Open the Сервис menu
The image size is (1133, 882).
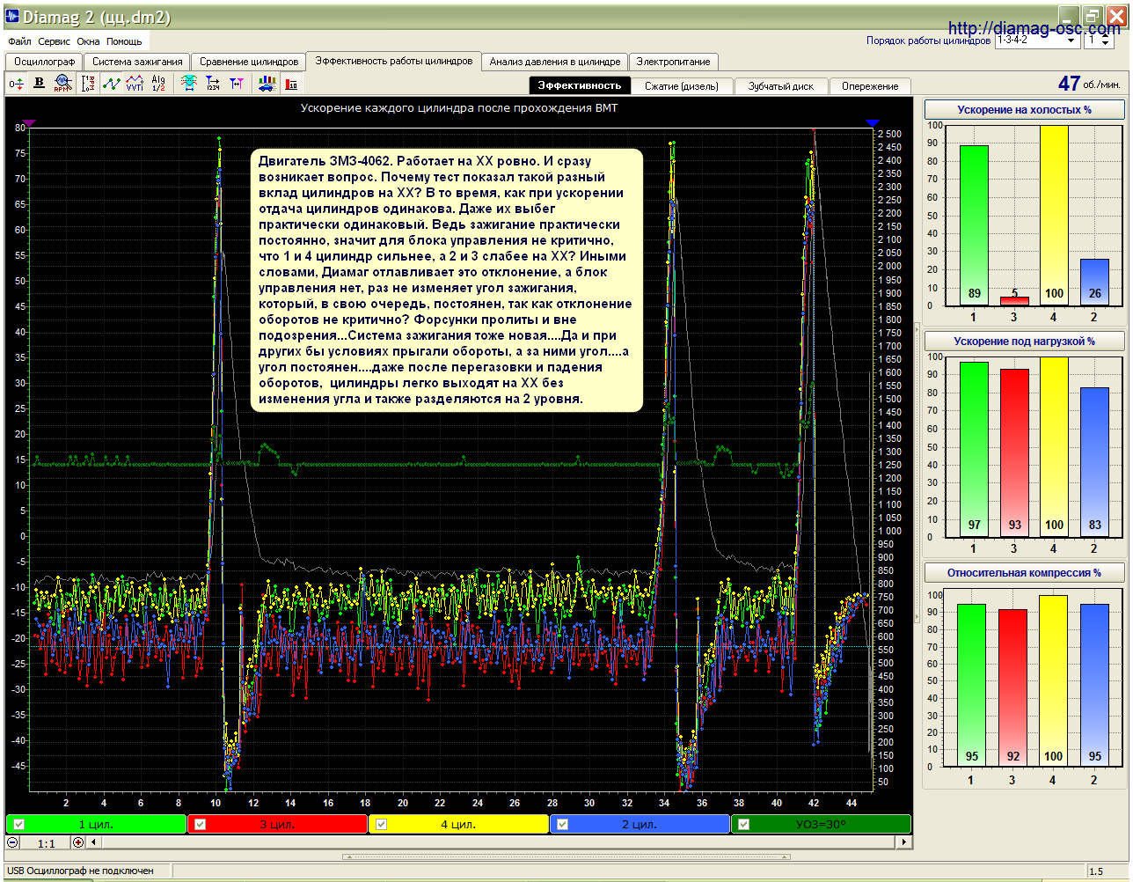coord(55,41)
